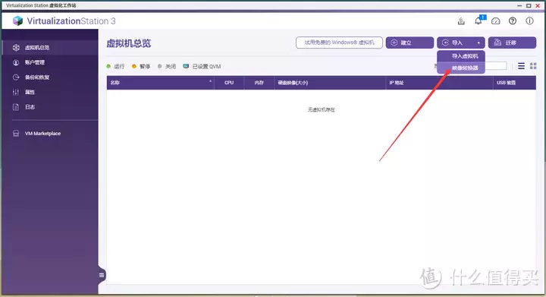Toggle the 导入 import dropdown
The width and height of the screenshot is (546, 297).
coord(461,43)
